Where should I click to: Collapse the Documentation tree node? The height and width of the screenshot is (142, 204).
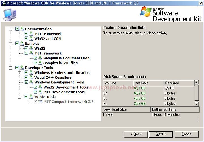[x=10, y=29]
